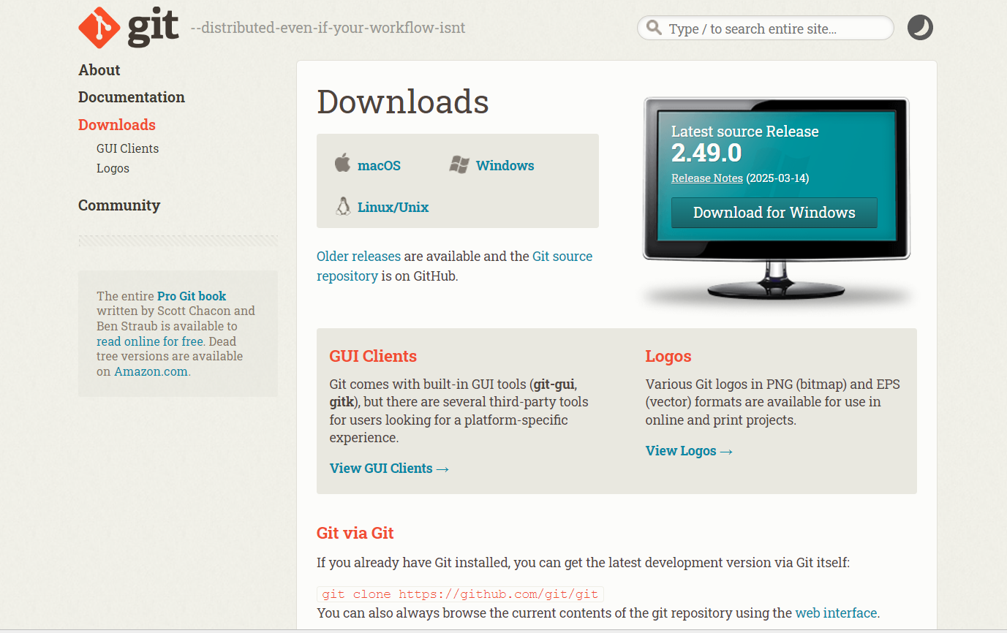Viewport: 1007px width, 633px height.
Task: Click the Downloads page heading
Action: click(x=403, y=102)
